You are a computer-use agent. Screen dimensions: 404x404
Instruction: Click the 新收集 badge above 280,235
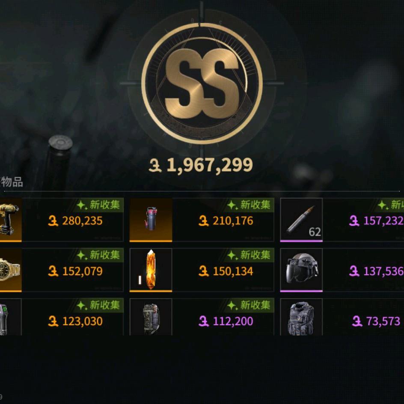click(x=98, y=205)
